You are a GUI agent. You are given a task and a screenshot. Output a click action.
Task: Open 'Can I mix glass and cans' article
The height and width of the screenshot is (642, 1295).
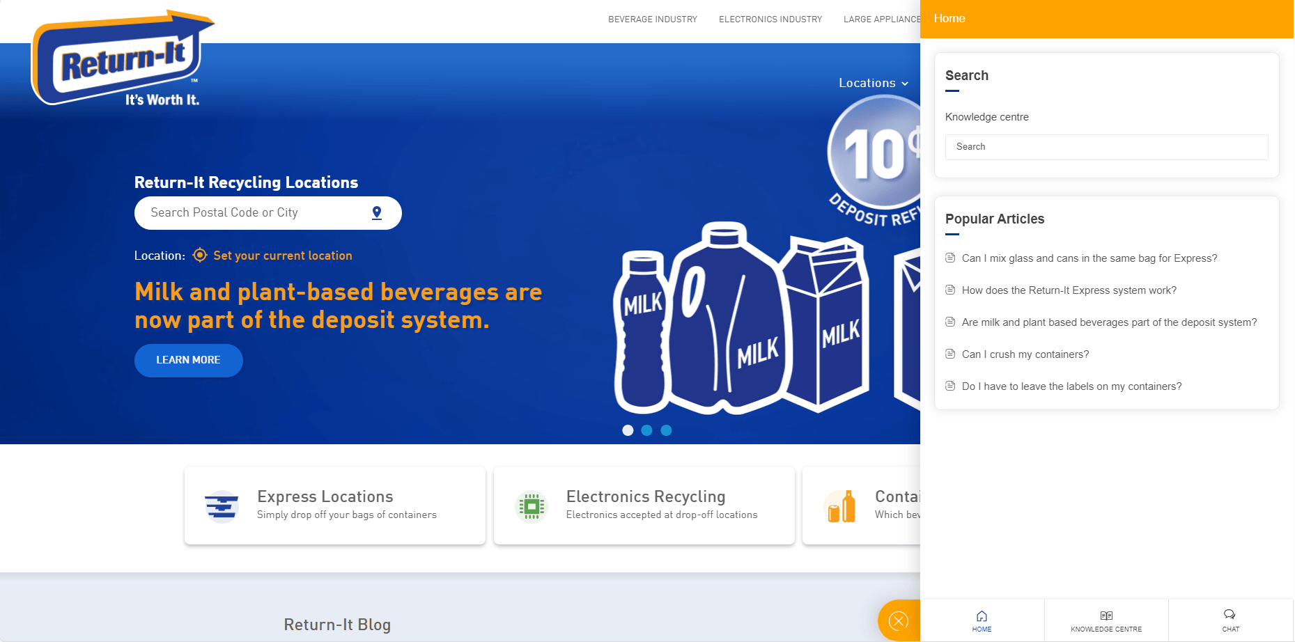point(1089,258)
